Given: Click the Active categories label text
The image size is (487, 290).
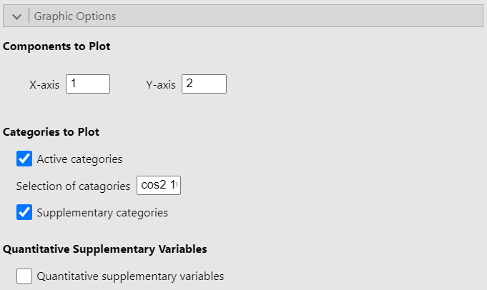Looking at the screenshot, I should [79, 159].
